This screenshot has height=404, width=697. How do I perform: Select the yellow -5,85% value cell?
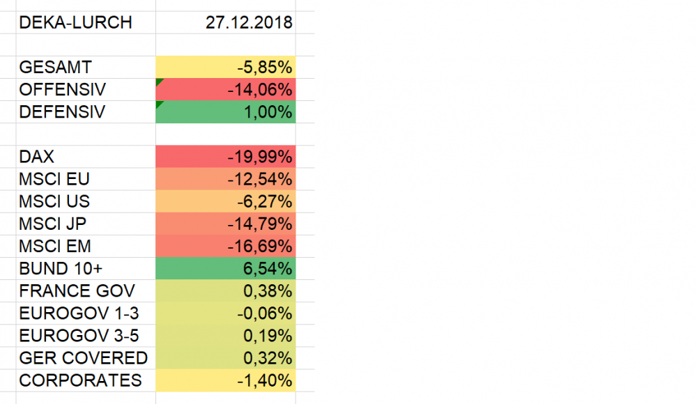(x=226, y=68)
